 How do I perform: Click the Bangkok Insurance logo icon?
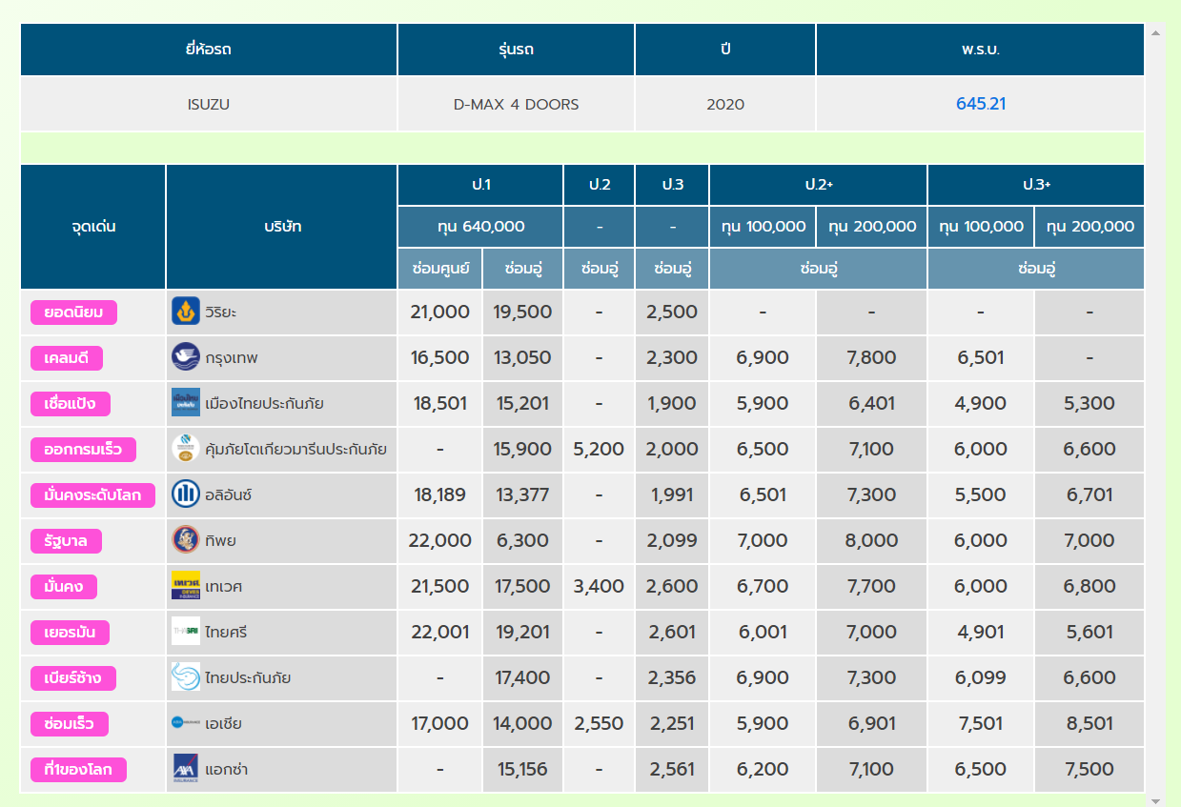(x=186, y=357)
